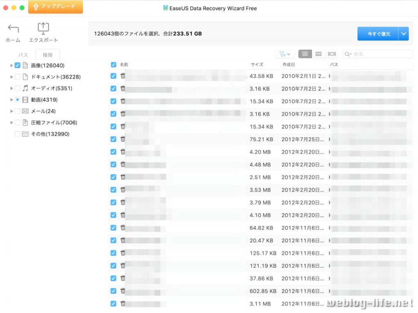Uncheck the 43.58 KB file row checkbox
Viewport: 418px width, 313px height.
pyautogui.click(x=113, y=76)
